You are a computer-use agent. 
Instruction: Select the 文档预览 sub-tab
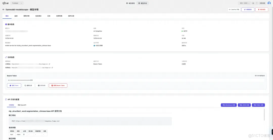coord(11,105)
